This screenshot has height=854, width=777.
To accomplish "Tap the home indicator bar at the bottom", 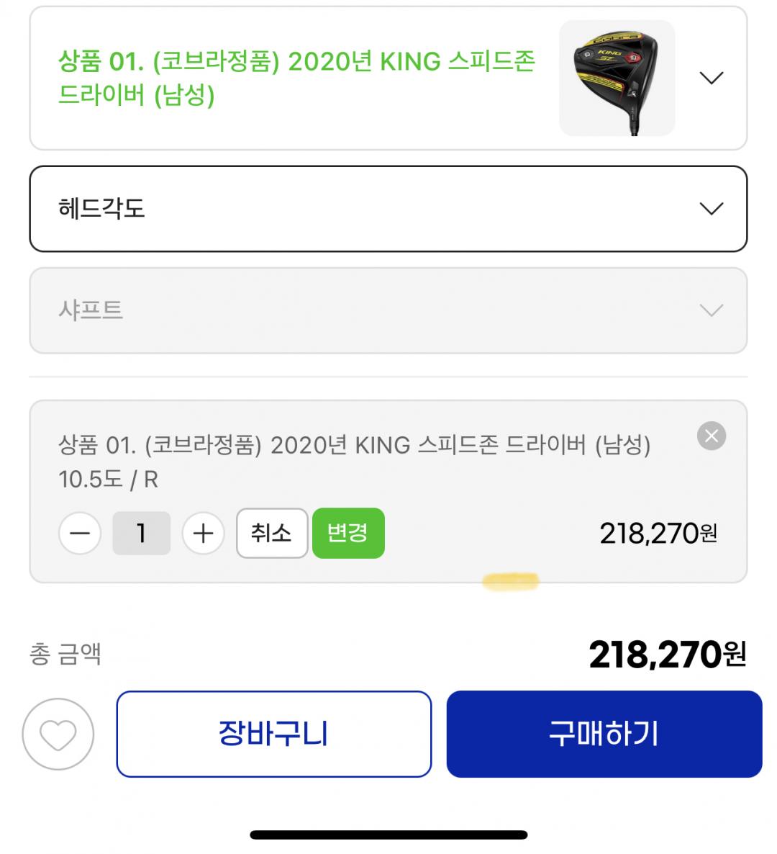I will [388, 835].
